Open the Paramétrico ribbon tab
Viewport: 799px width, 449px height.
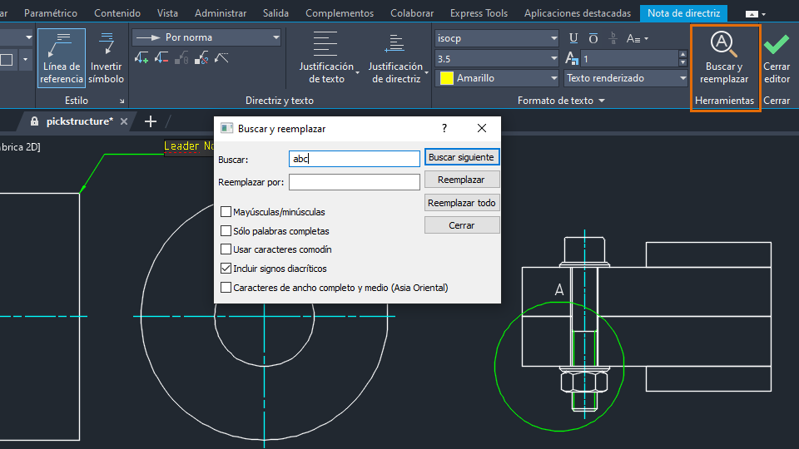coord(51,13)
